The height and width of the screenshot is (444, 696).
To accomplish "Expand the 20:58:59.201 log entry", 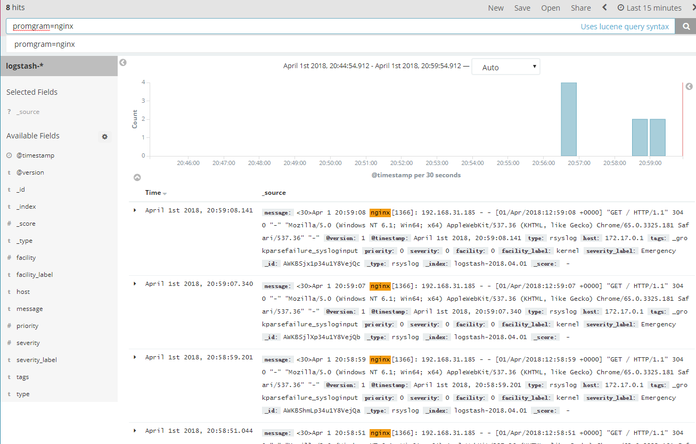I will 135,357.
